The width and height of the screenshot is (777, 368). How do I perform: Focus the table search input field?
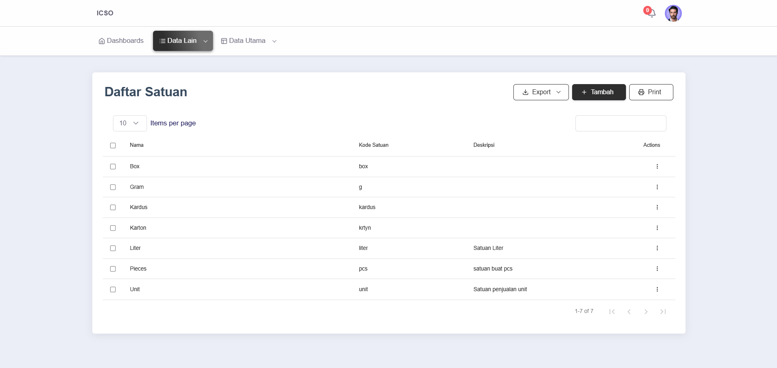click(x=620, y=123)
